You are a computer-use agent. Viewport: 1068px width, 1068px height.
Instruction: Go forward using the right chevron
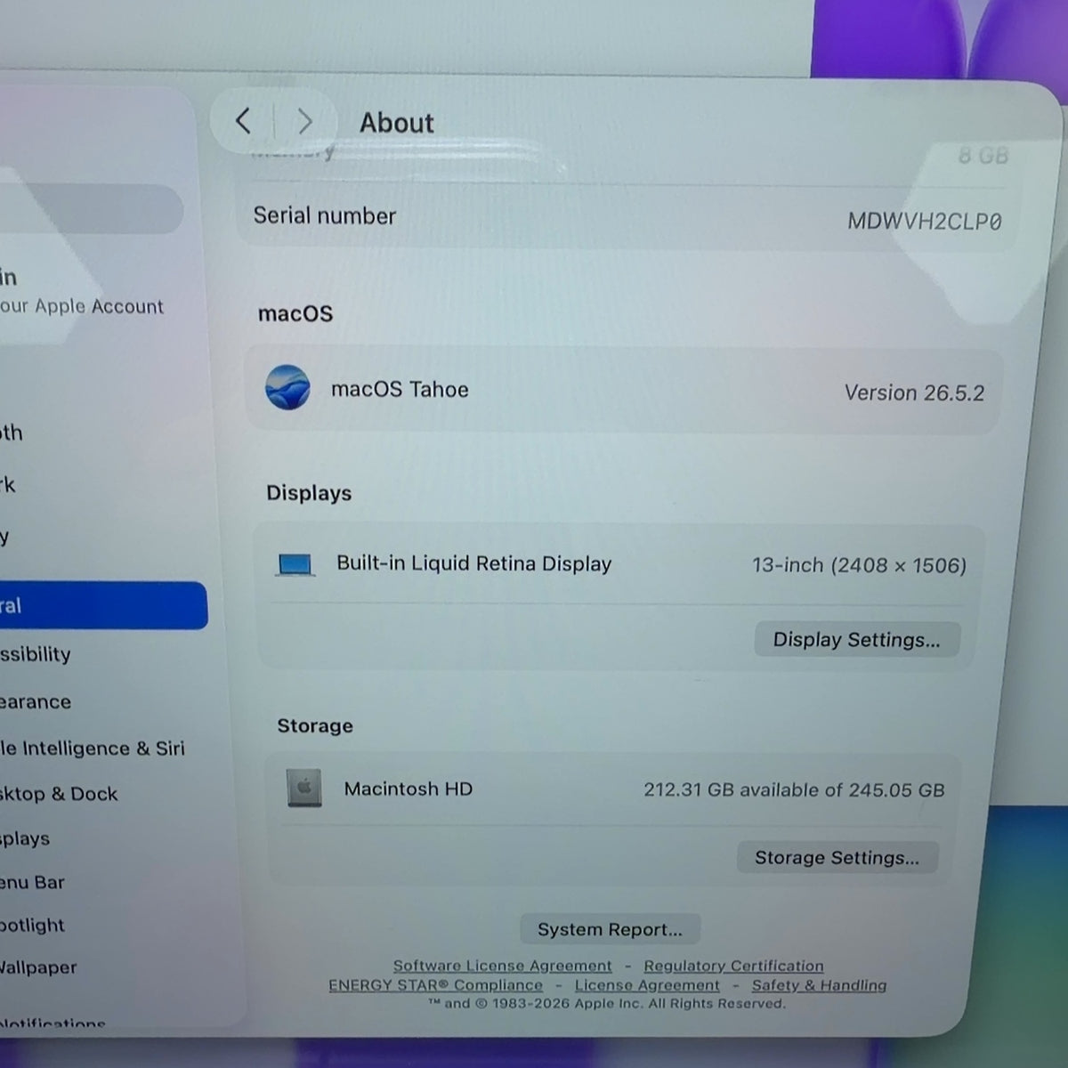[305, 120]
